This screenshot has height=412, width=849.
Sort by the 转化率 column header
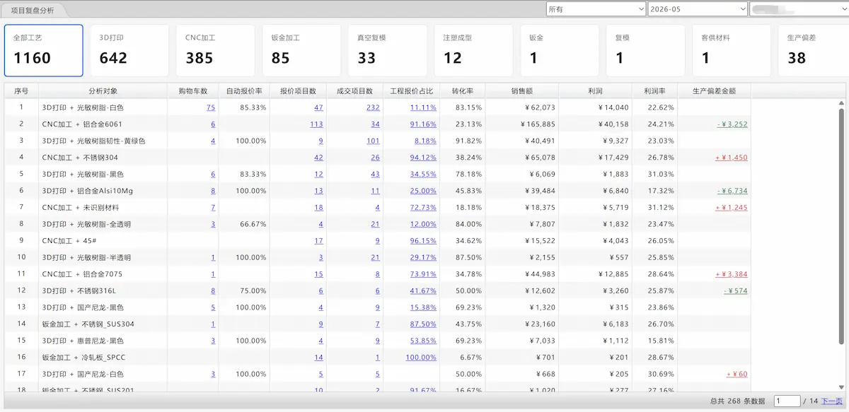pos(462,91)
